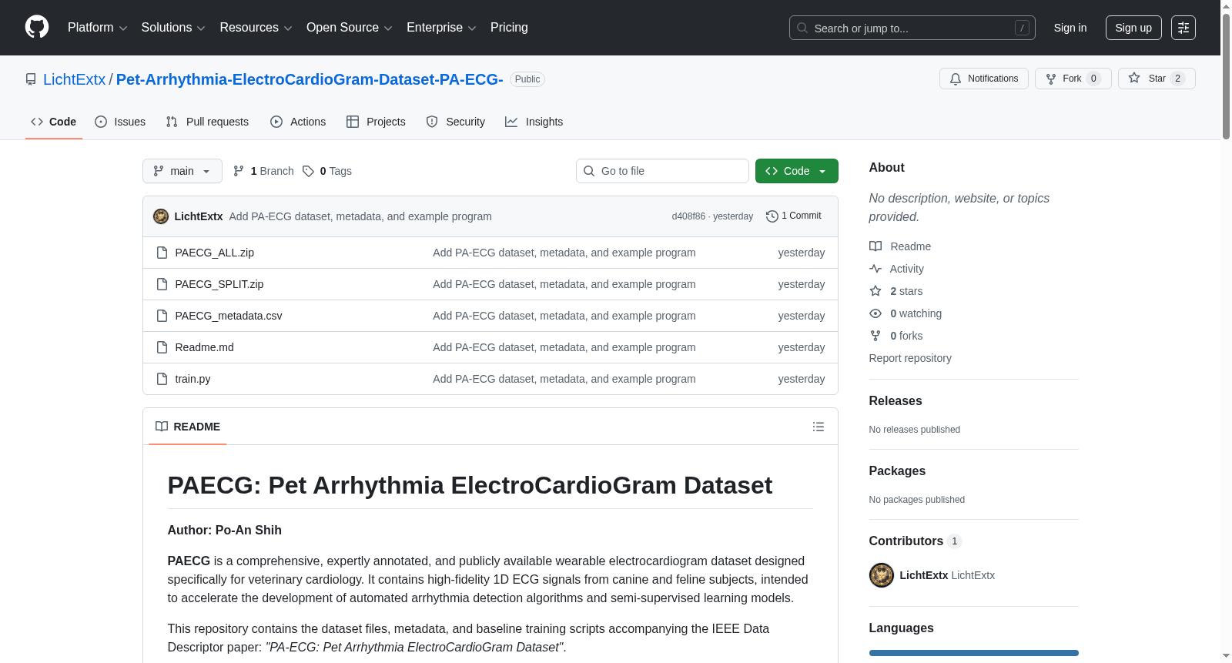The height and width of the screenshot is (663, 1232).
Task: View the 1 Commit history link
Action: coord(794,216)
